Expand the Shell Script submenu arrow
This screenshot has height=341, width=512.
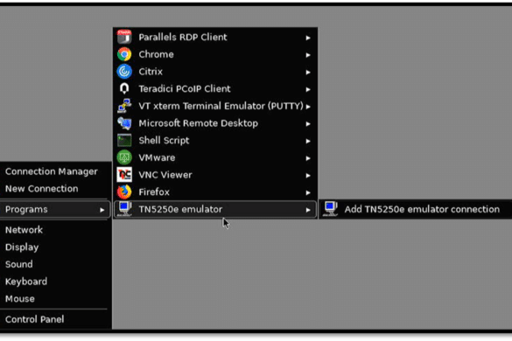[308, 142]
